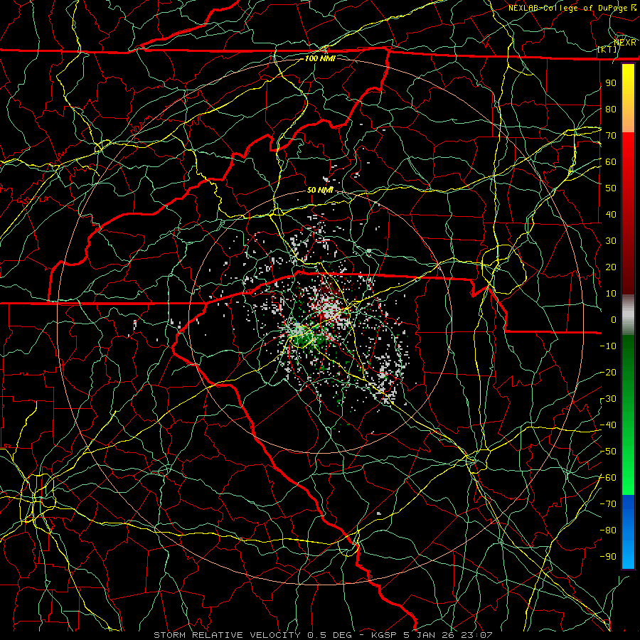This screenshot has width=640, height=640.
Task: Click the 60 value on velocity scale
Action: pos(611,161)
